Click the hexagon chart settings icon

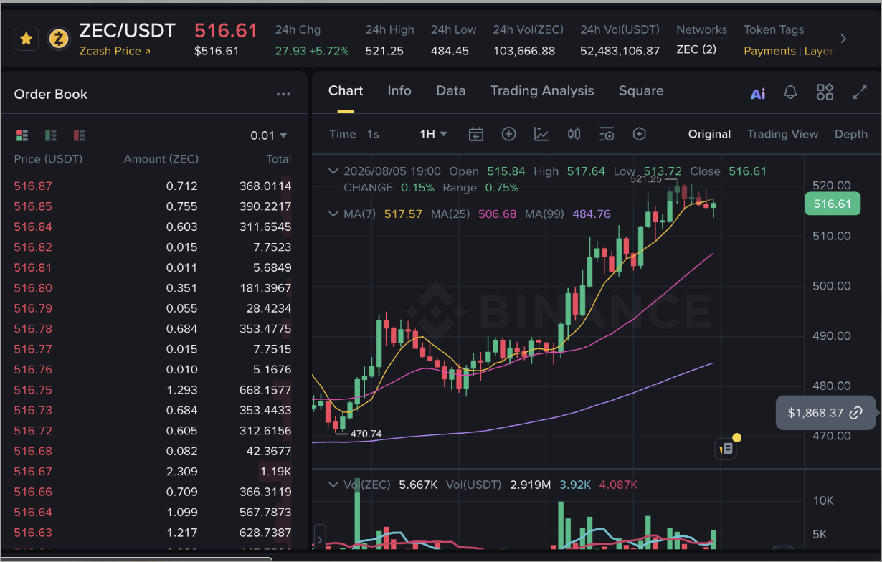(640, 134)
